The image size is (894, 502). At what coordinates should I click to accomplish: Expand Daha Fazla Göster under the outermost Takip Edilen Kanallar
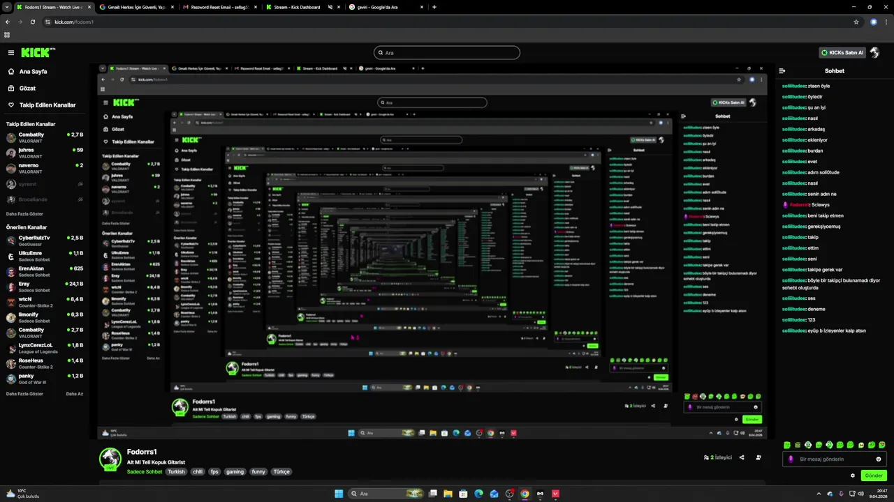[x=24, y=214]
